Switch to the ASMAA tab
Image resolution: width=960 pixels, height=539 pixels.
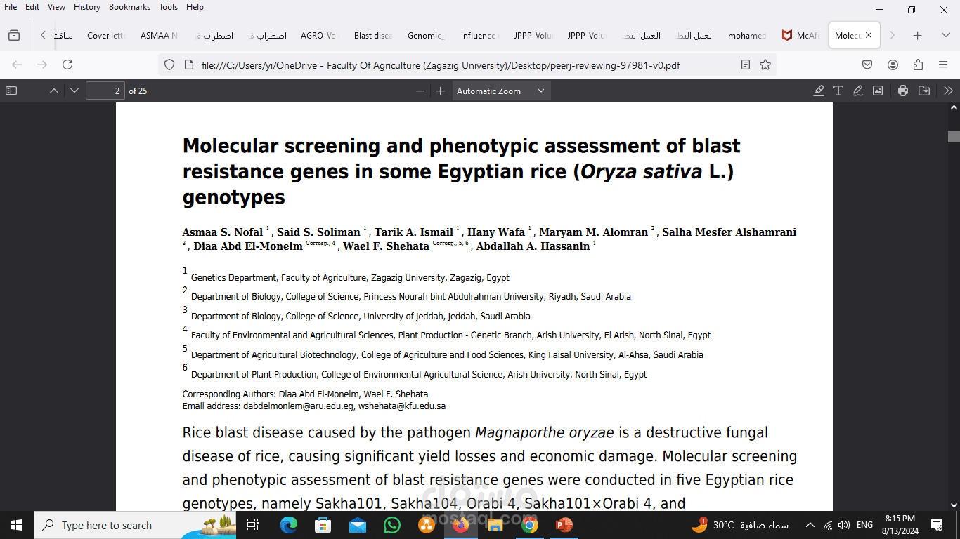(160, 35)
